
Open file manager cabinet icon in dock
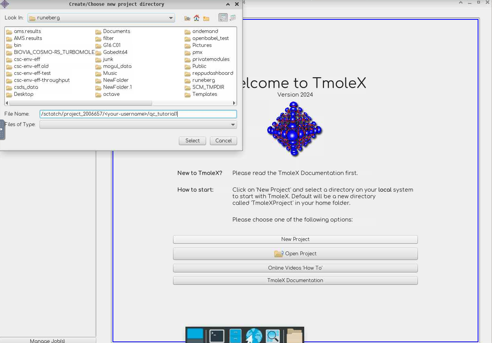click(x=236, y=336)
